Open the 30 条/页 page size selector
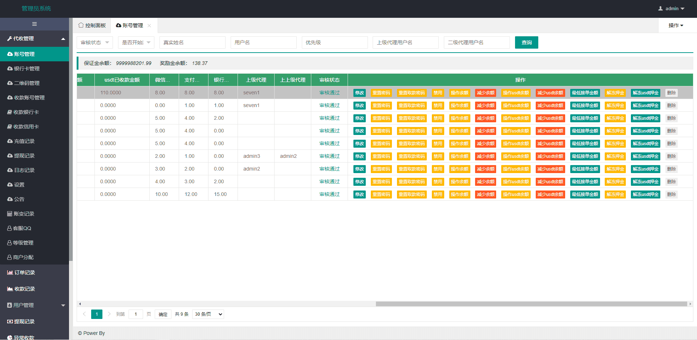 tap(208, 314)
